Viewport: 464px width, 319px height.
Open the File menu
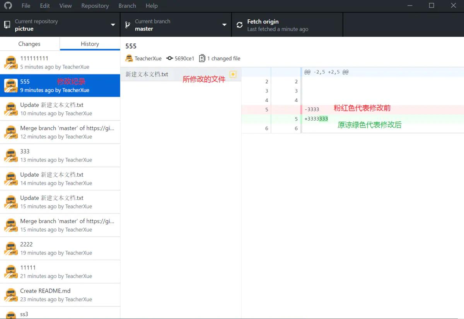click(x=26, y=6)
